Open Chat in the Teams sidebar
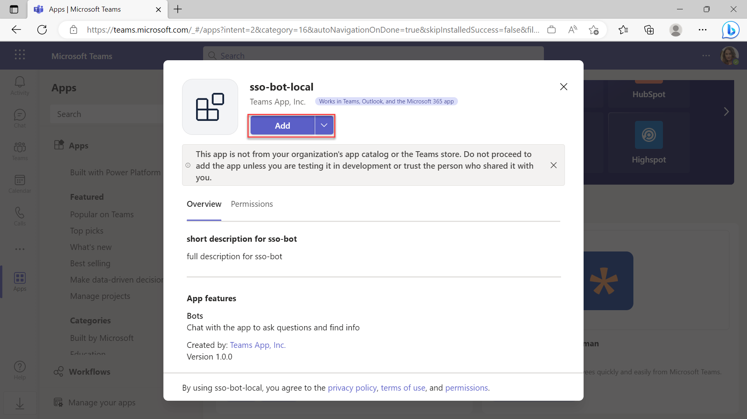Image resolution: width=747 pixels, height=419 pixels. pyautogui.click(x=19, y=119)
